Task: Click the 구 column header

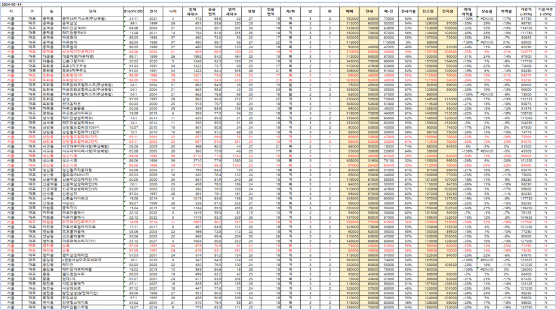Action: point(32,11)
